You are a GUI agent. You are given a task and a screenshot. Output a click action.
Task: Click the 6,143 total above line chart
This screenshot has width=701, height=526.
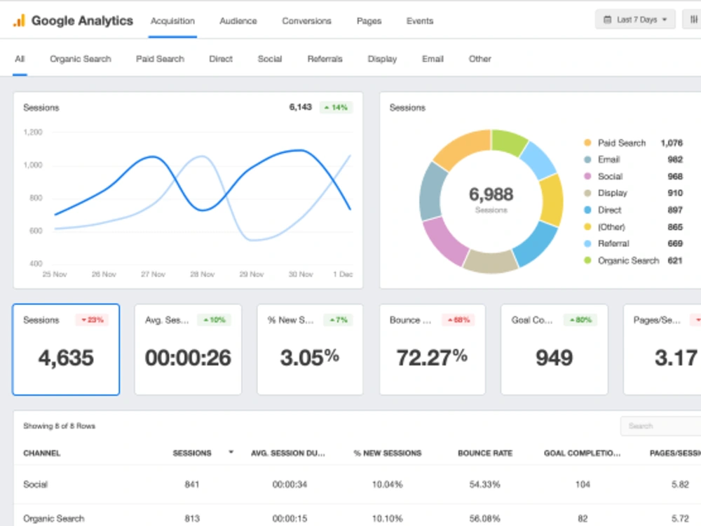301,107
